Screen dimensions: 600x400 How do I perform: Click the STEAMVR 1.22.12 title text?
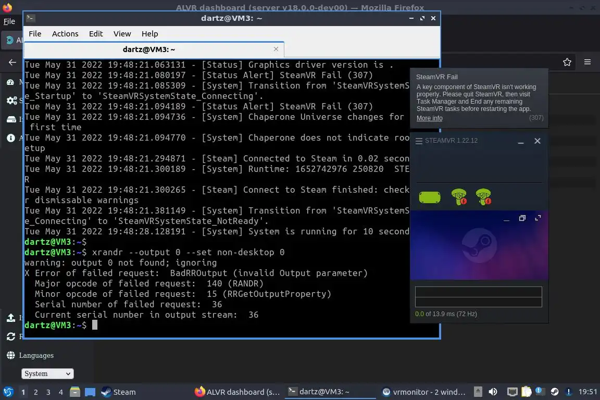[x=451, y=141]
